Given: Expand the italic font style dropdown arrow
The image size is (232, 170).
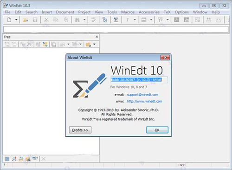Looking at the screenshot, I should point(135,20).
